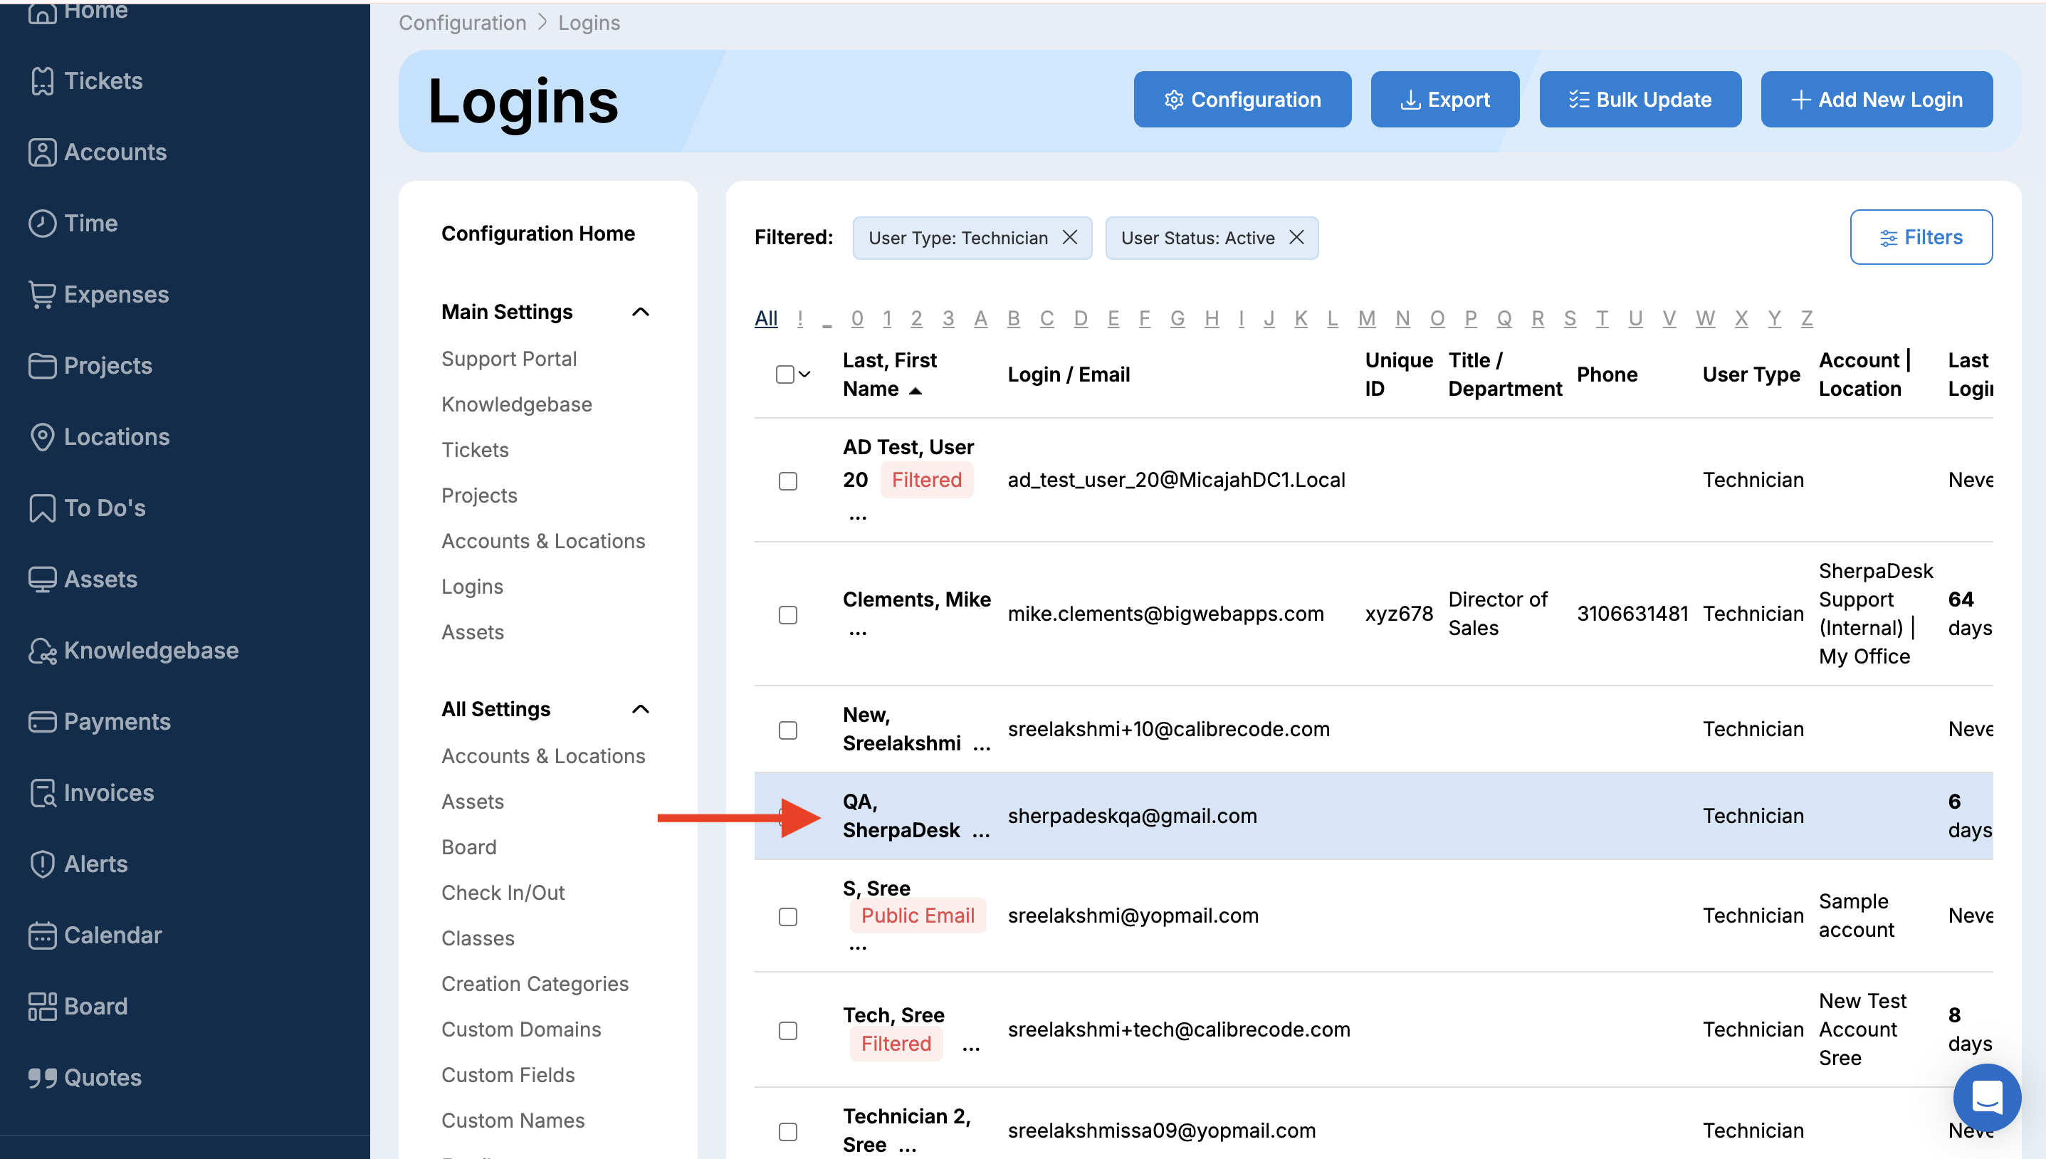The image size is (2046, 1159).
Task: Collapse the Main Settings section
Action: click(641, 312)
